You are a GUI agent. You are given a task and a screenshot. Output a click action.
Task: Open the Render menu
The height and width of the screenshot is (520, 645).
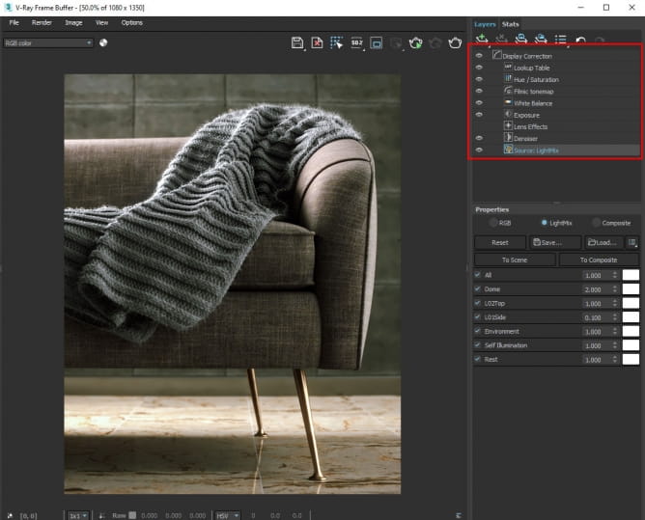click(x=42, y=22)
